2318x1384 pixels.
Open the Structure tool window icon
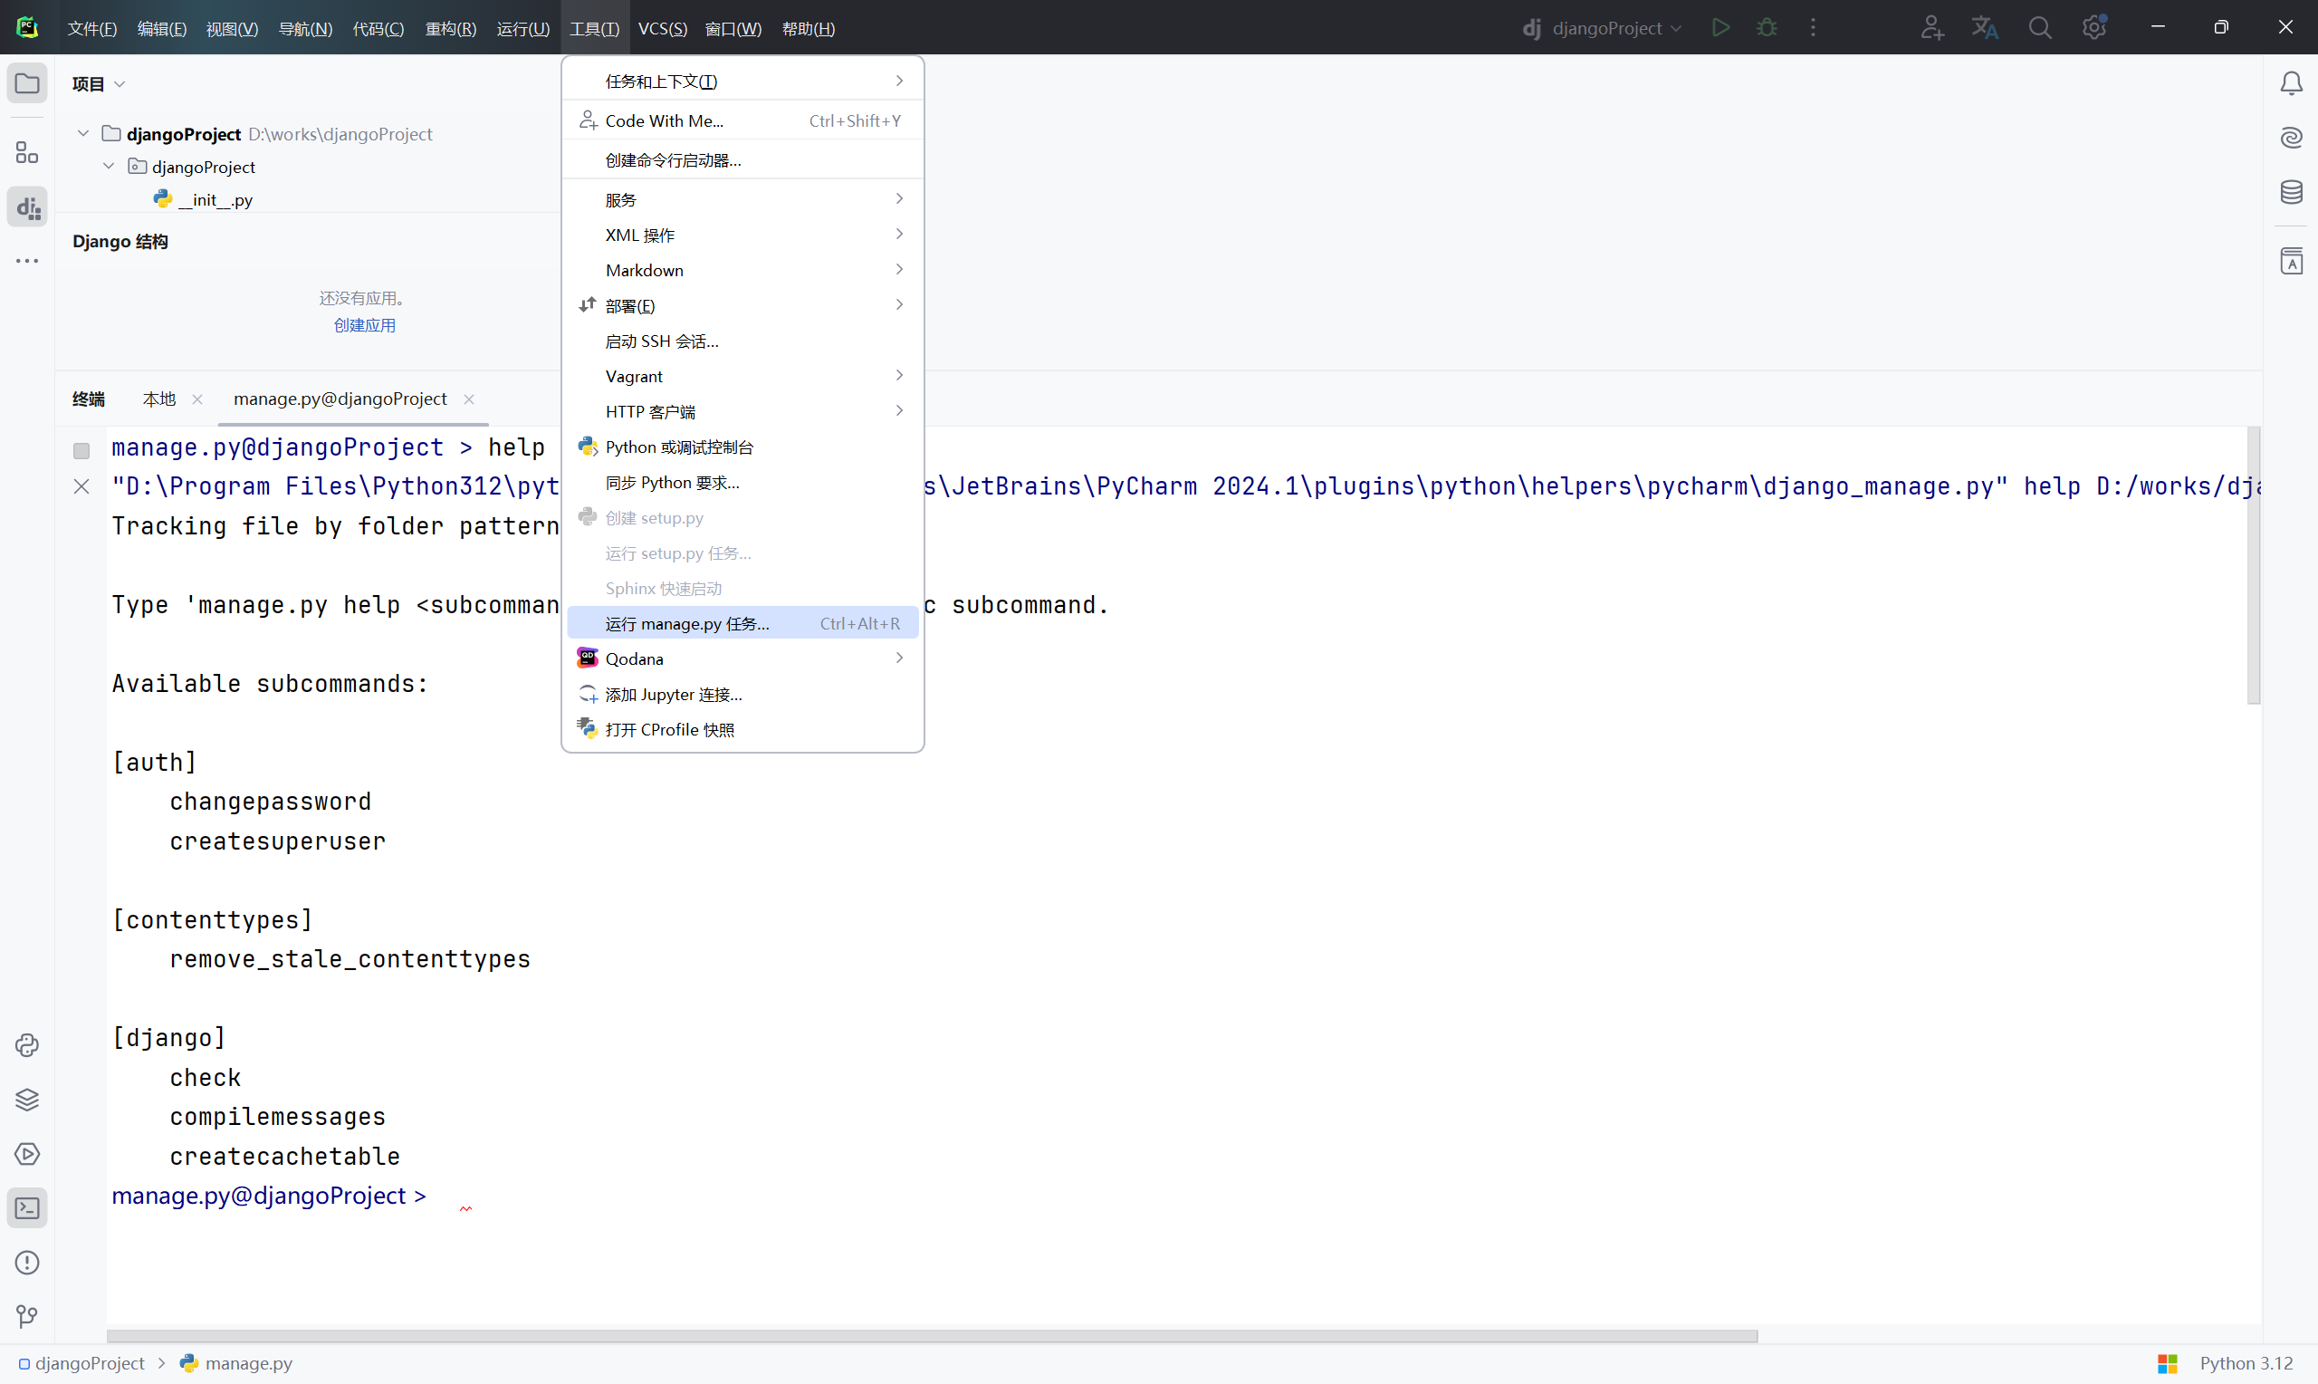(x=27, y=153)
